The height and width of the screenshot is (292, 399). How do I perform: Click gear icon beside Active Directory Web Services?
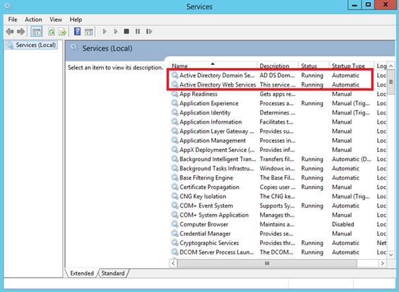pos(174,85)
